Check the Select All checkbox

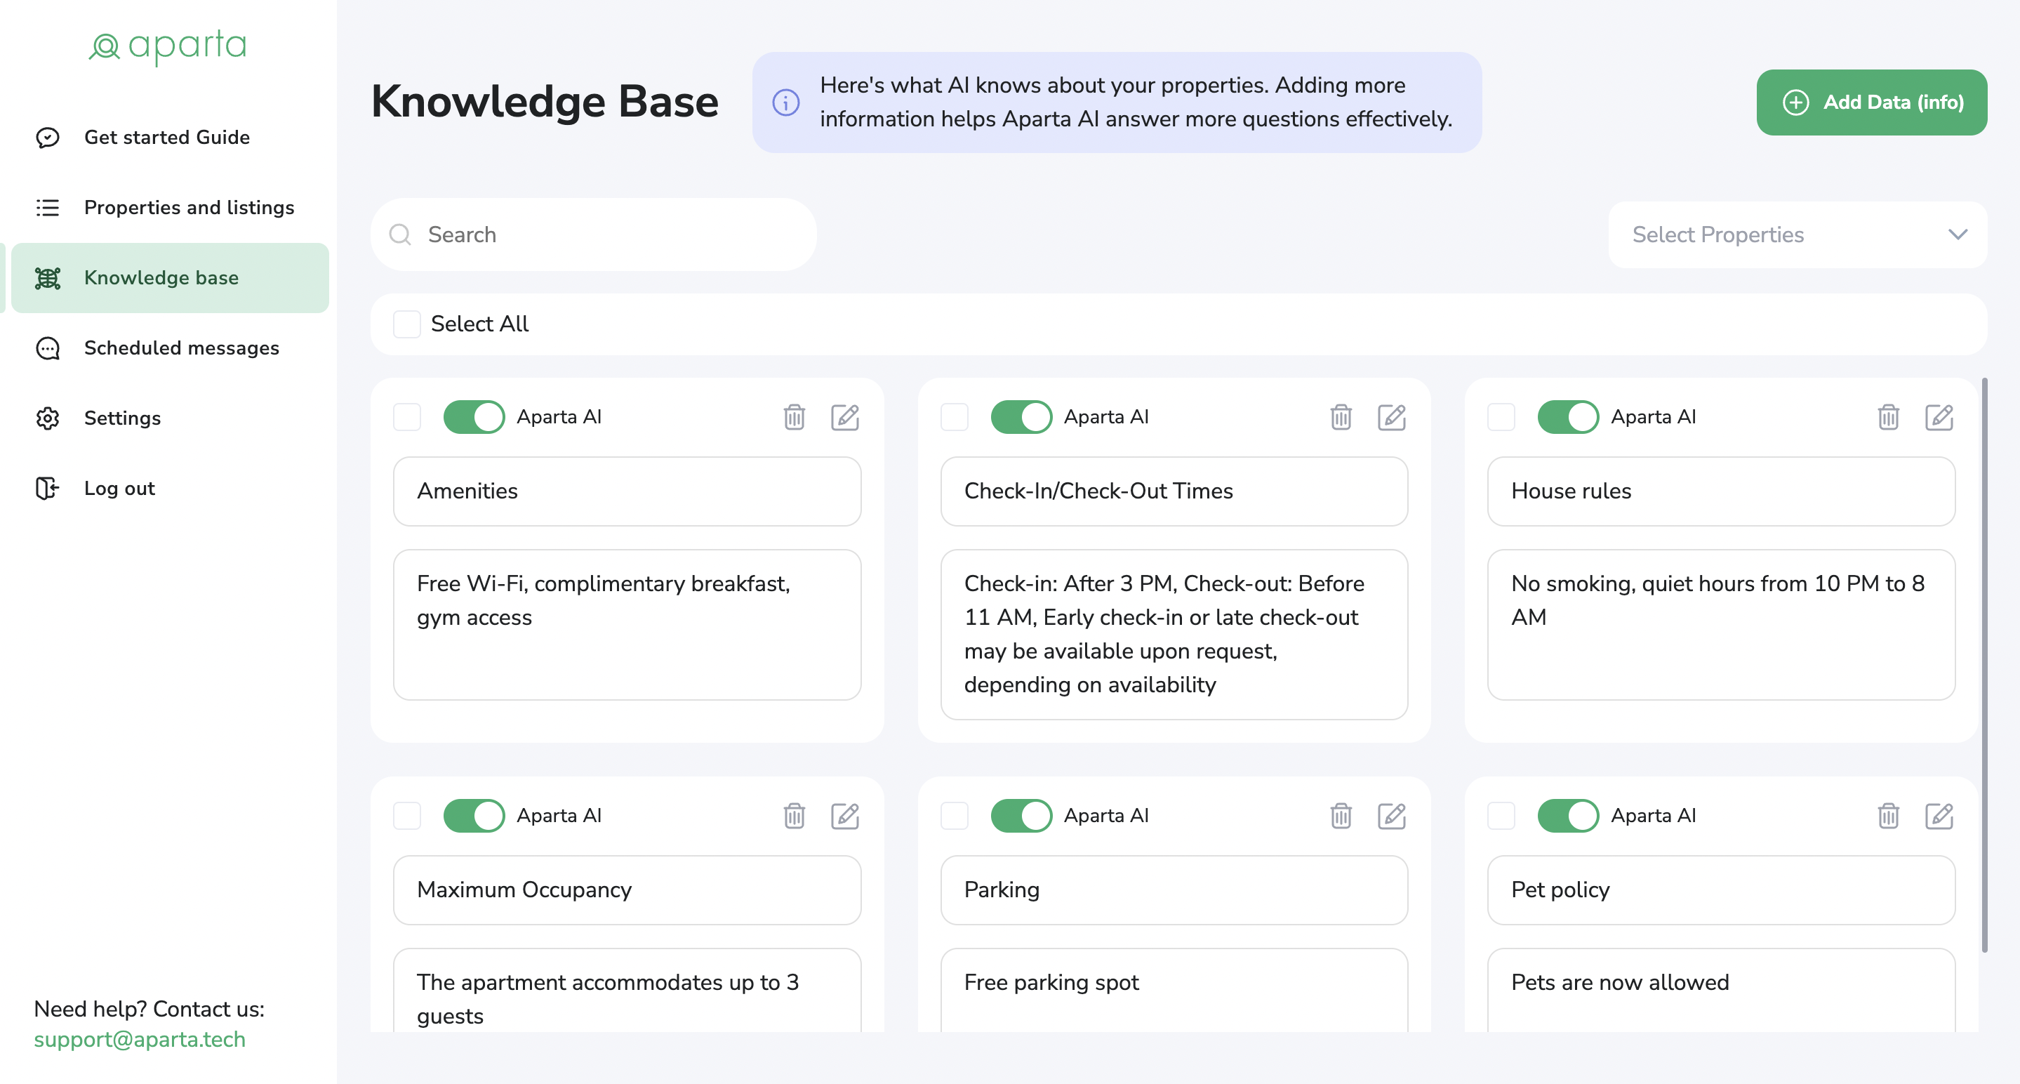point(407,324)
